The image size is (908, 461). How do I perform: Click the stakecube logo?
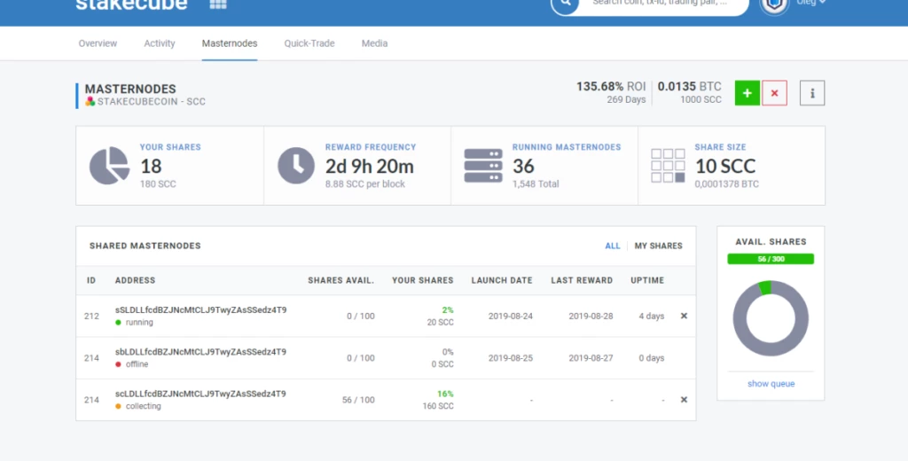[x=131, y=4]
